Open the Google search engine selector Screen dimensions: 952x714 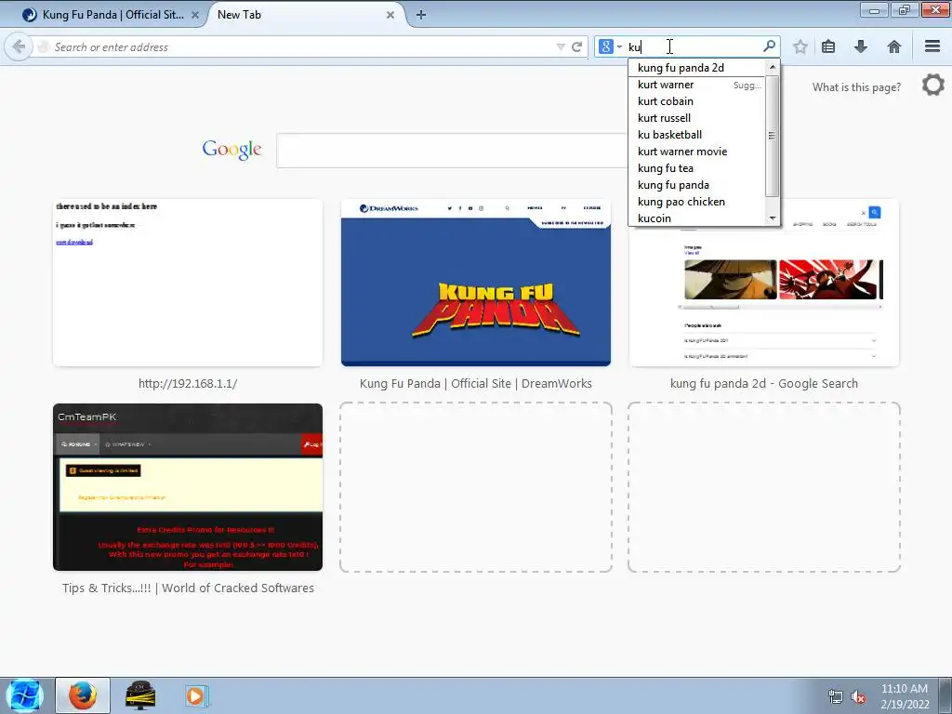[610, 46]
